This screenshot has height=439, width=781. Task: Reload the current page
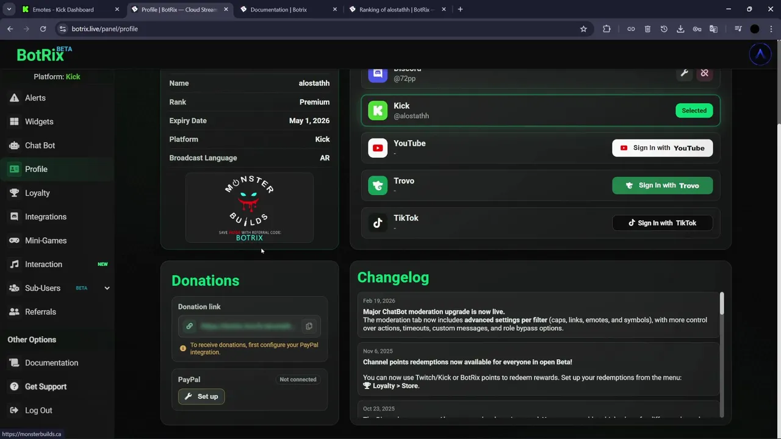(x=43, y=29)
